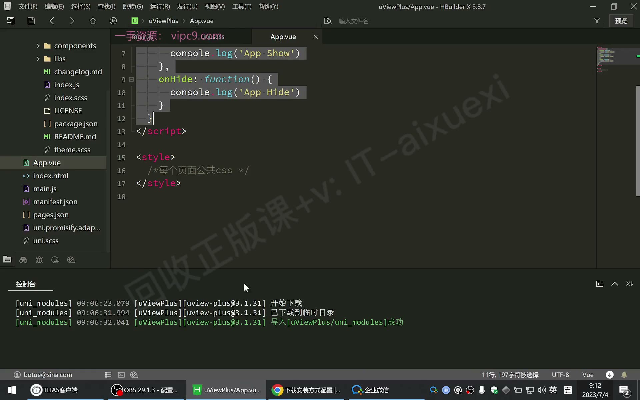Screen dimensions: 640x400
Task: Click the save file toolbar icon
Action: 31,21
